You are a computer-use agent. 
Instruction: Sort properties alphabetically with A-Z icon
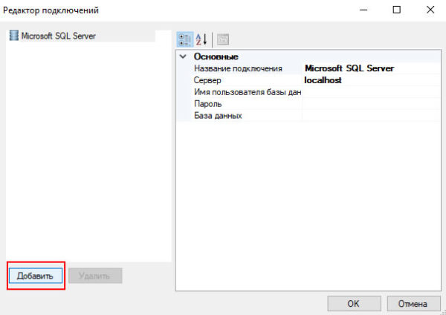[x=201, y=39]
